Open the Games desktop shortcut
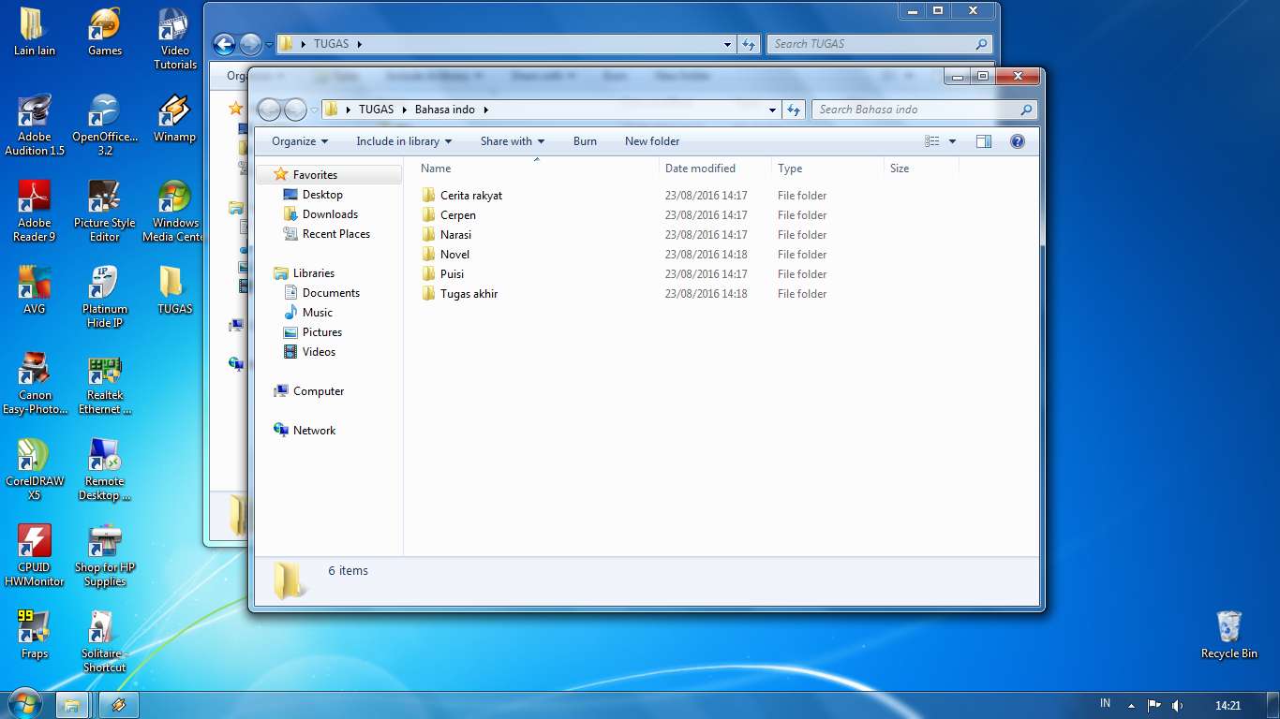The image size is (1280, 719). point(105,32)
